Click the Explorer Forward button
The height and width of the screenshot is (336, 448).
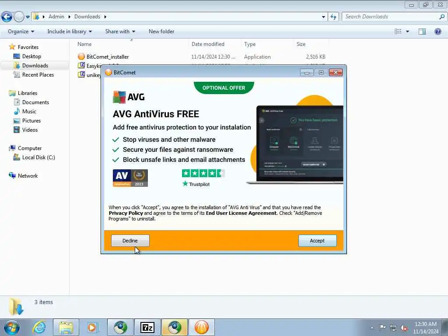(19, 17)
